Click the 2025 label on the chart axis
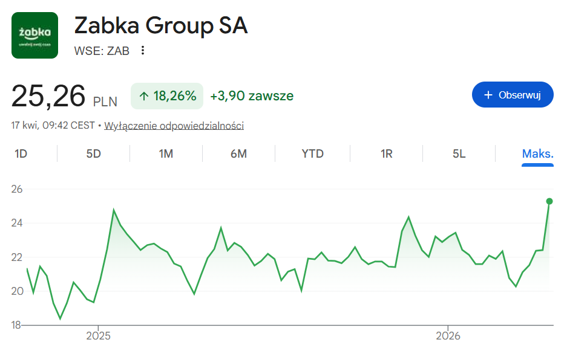 (100, 336)
